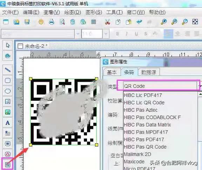Click the Save floppy disk icon
Screen dimensions: 202x170
pyautogui.click(x=27, y=22)
